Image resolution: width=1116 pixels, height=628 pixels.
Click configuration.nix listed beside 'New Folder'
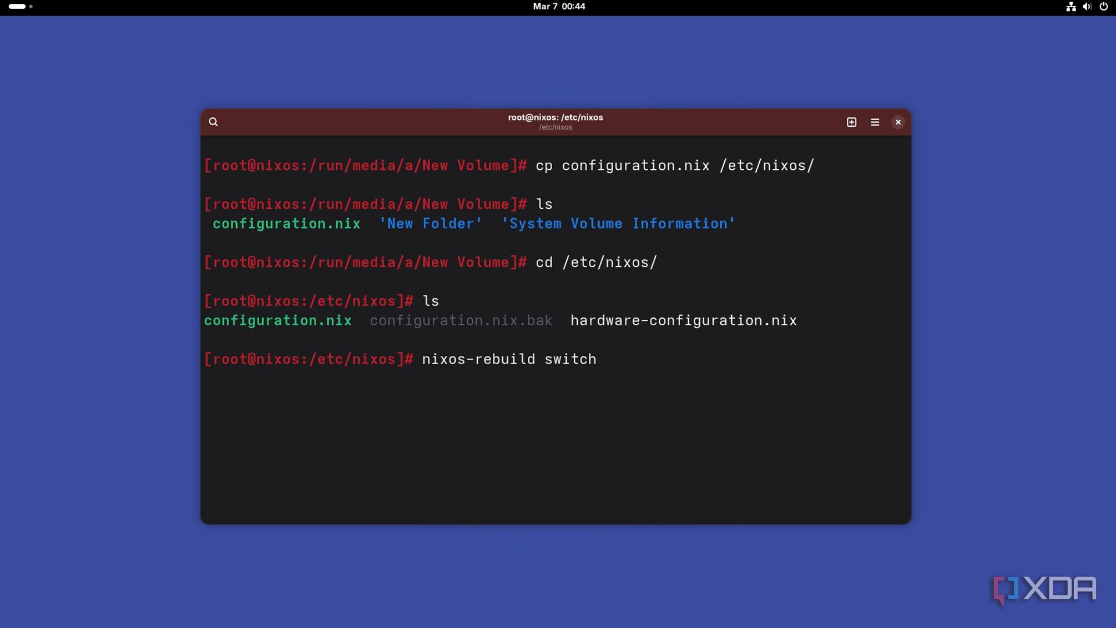(x=287, y=224)
